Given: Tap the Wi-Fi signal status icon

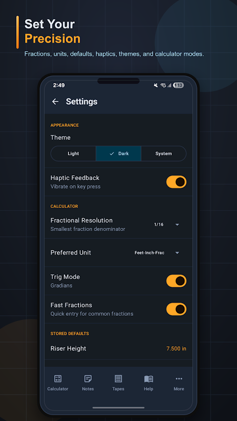Looking at the screenshot, I should tap(163, 85).
